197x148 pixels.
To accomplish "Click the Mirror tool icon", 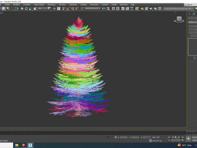I will tap(104, 9).
